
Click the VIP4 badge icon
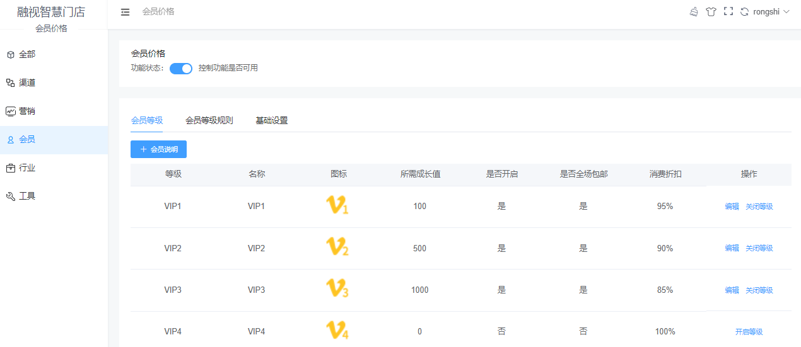[x=337, y=330]
